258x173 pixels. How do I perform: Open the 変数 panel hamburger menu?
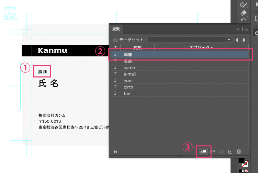[x=246, y=29]
